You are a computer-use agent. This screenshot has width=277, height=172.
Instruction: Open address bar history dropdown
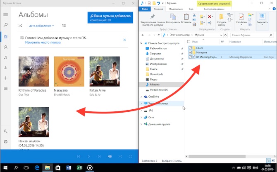tap(221, 35)
